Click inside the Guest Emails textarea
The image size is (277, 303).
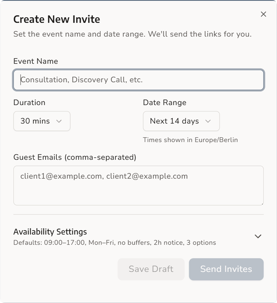pyautogui.click(x=138, y=185)
